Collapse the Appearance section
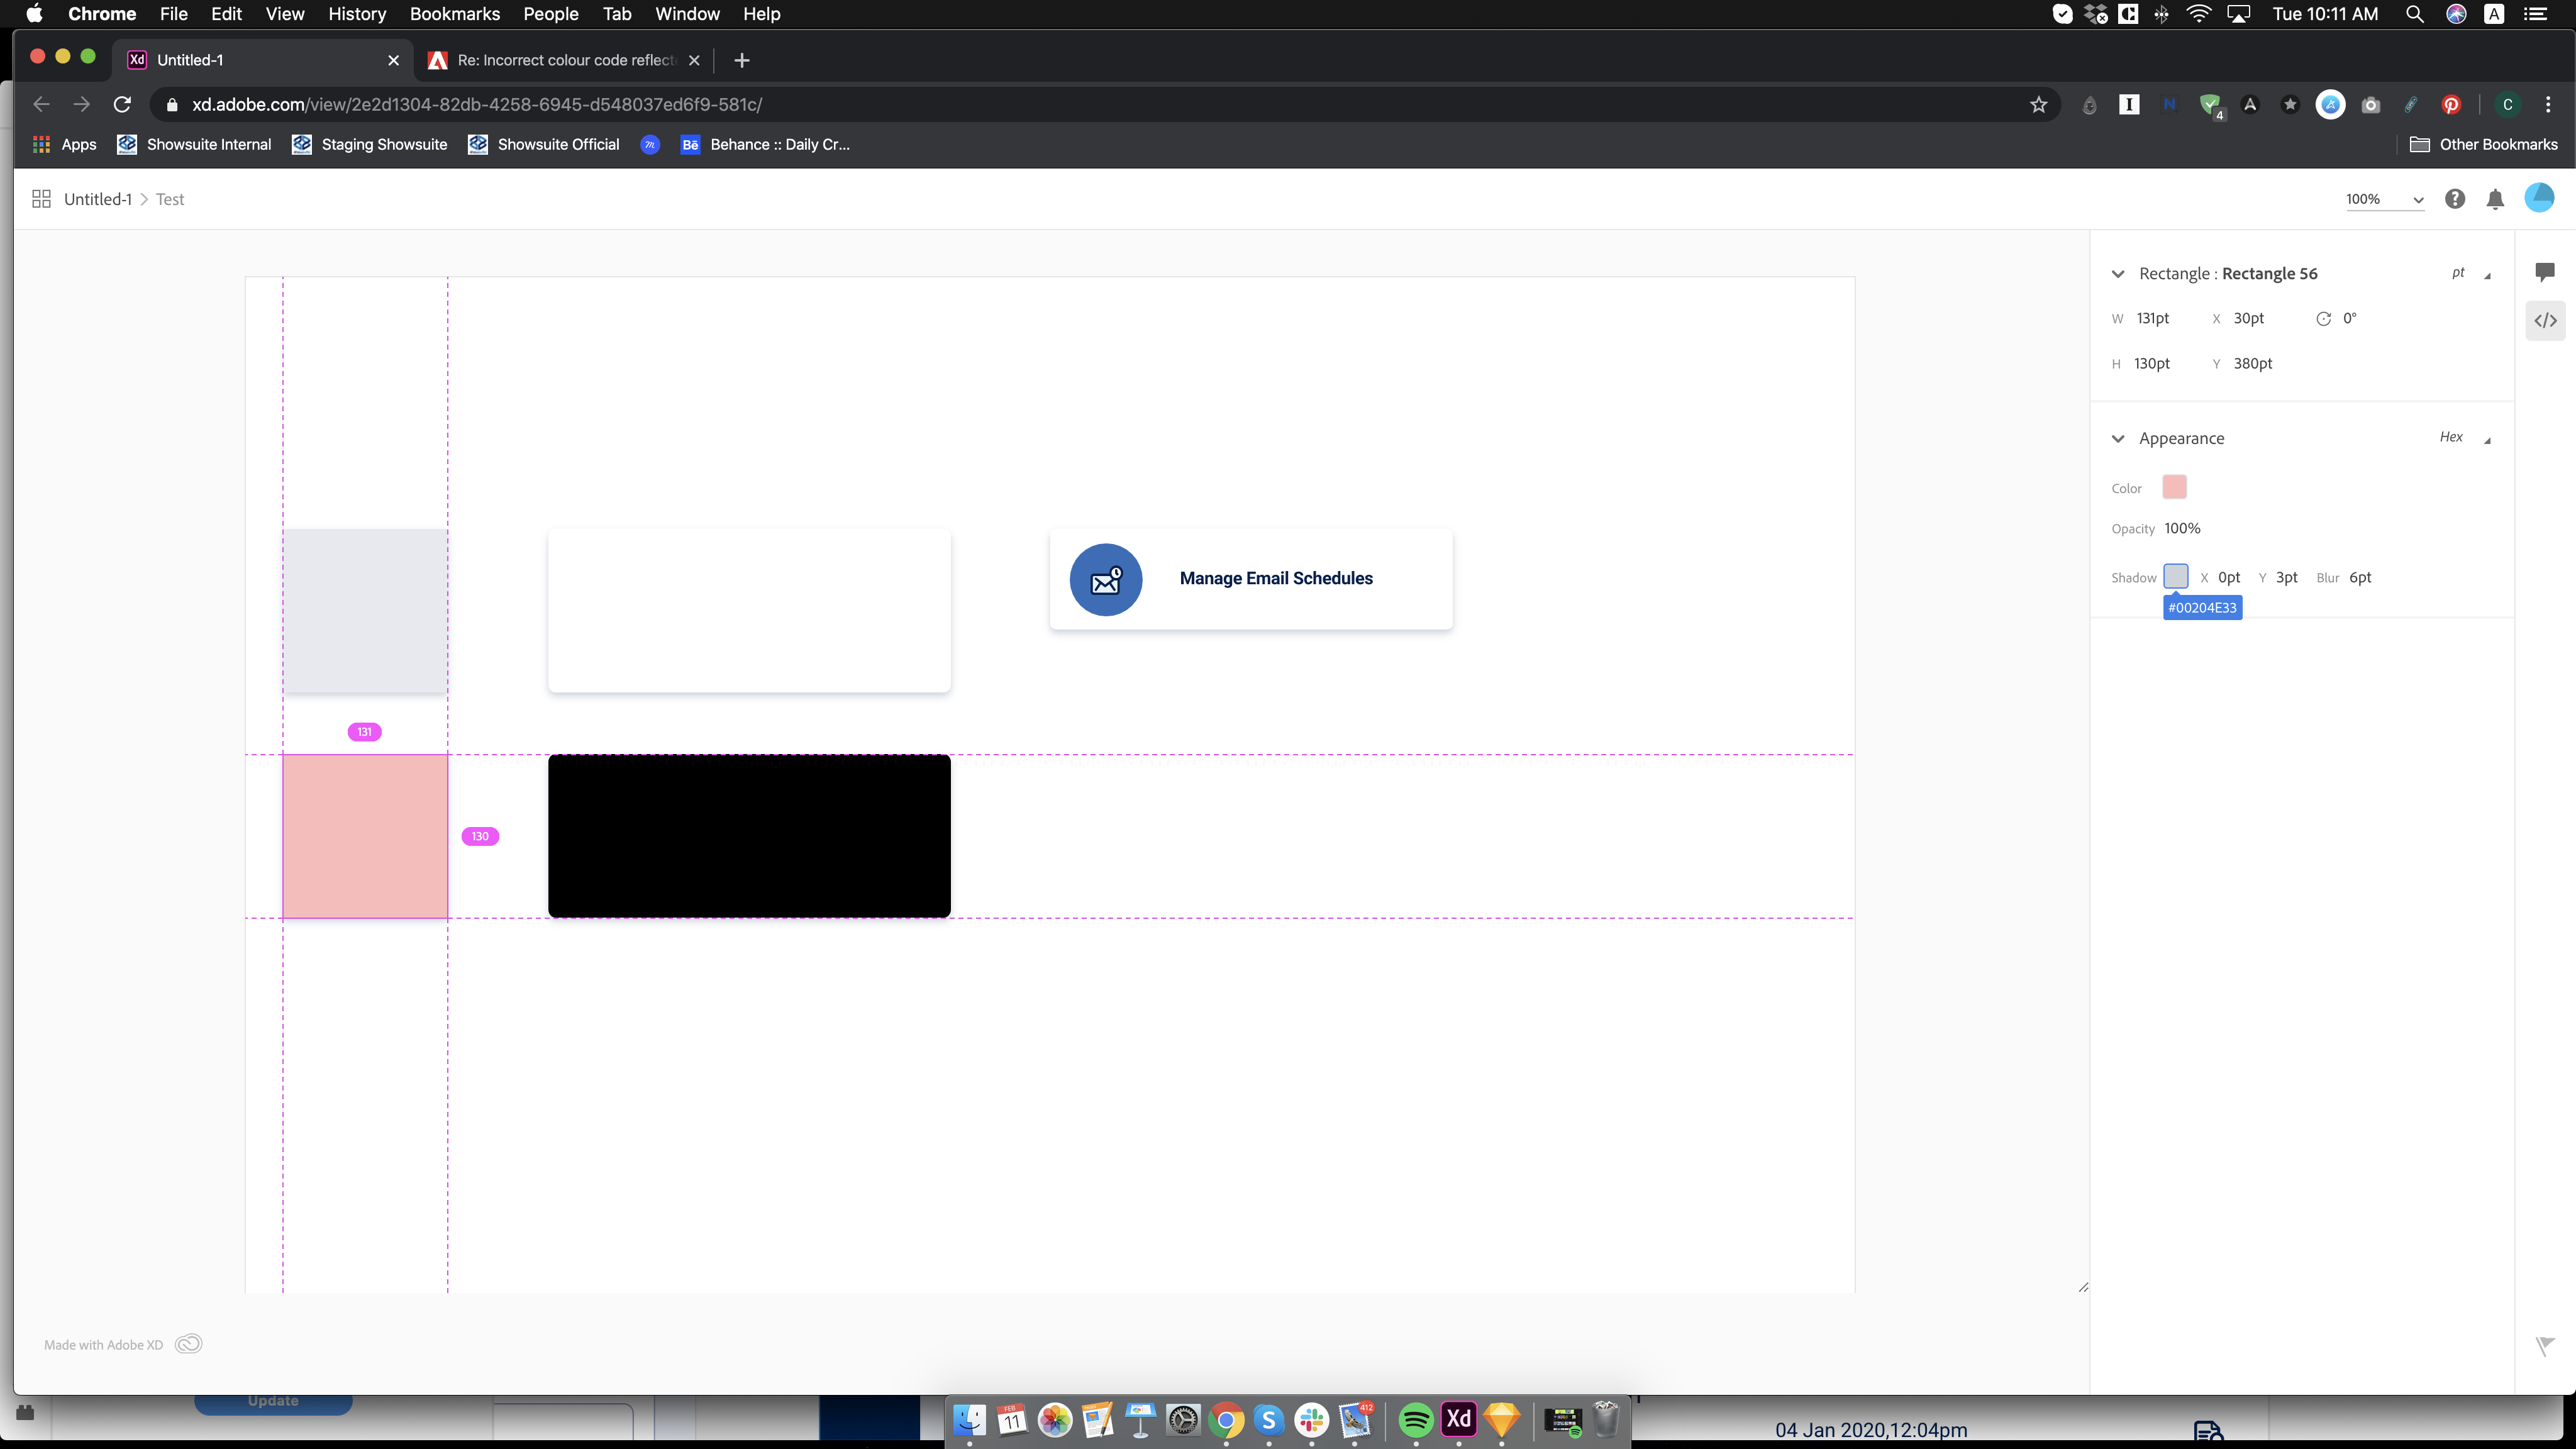The image size is (2576, 1449). (2117, 439)
